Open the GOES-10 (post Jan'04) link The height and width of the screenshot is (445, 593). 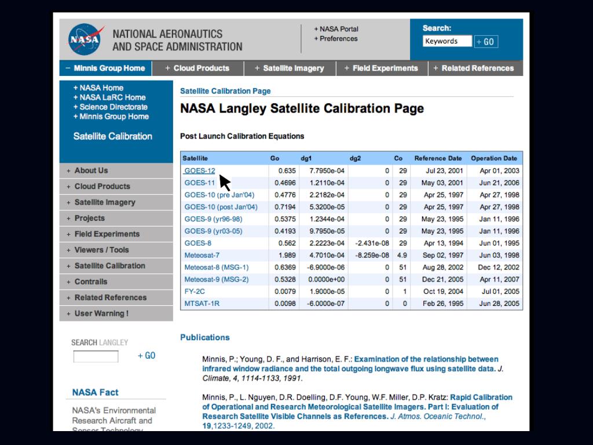221,207
